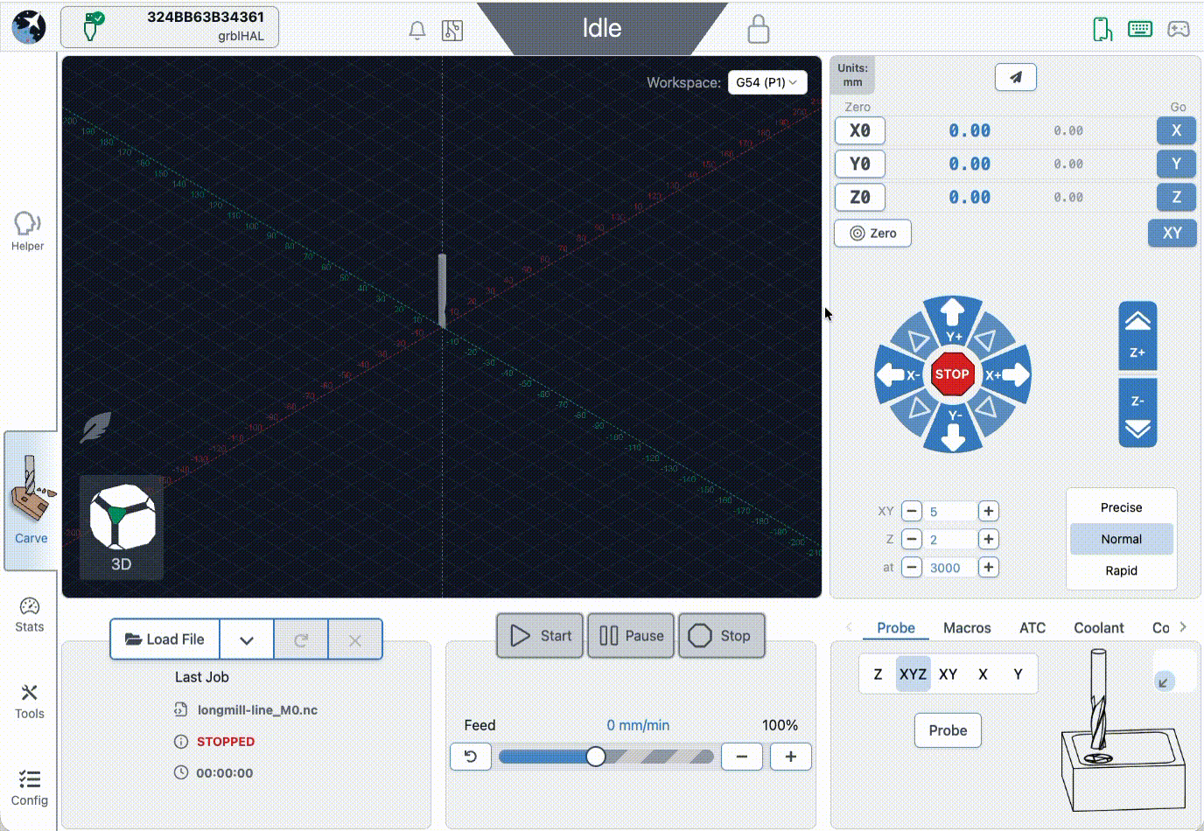Click the XY jog distance input field
1204x831 pixels.
pyautogui.click(x=949, y=512)
